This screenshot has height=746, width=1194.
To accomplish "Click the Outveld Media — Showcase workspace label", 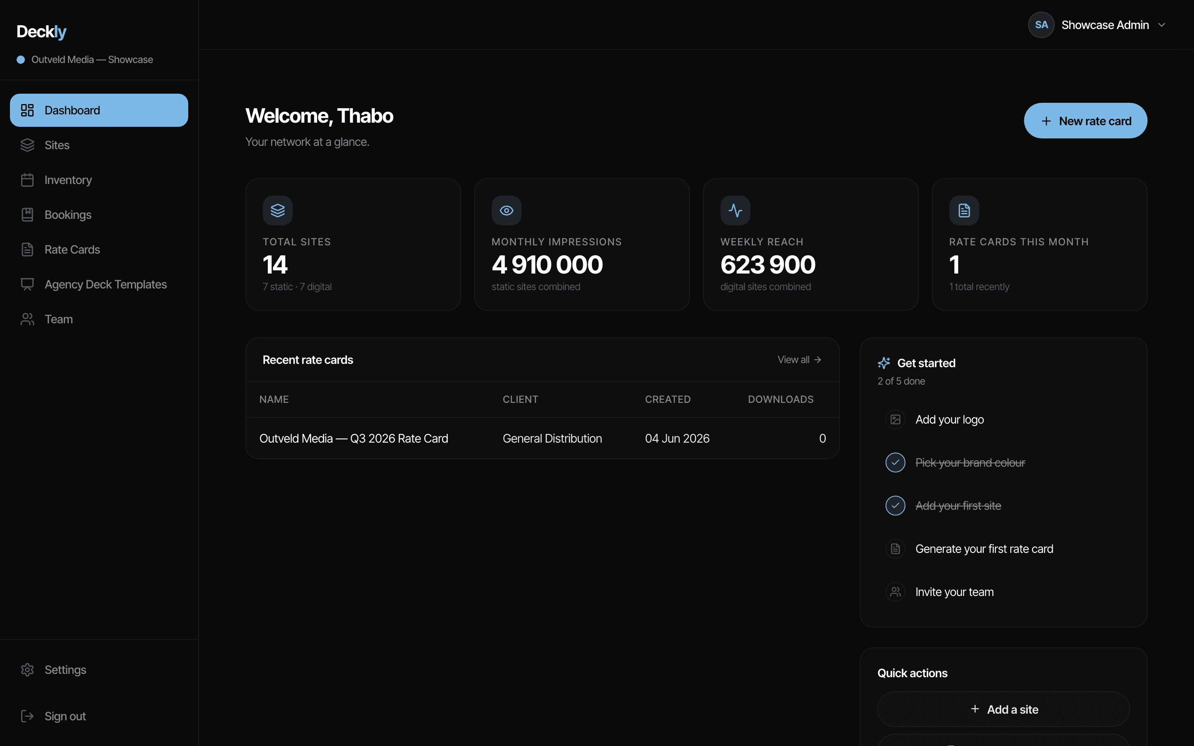I will pyautogui.click(x=92, y=60).
